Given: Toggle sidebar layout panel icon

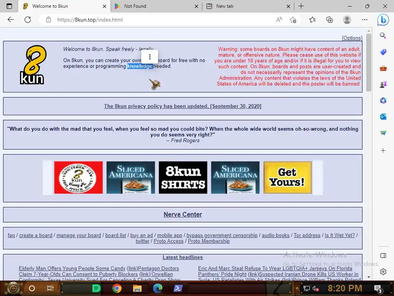Looking at the screenshot, I should [x=383, y=256].
